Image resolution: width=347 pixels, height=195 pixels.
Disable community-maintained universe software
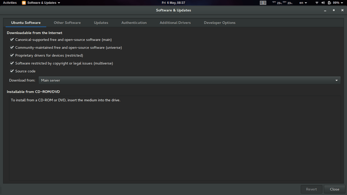(x=12, y=47)
